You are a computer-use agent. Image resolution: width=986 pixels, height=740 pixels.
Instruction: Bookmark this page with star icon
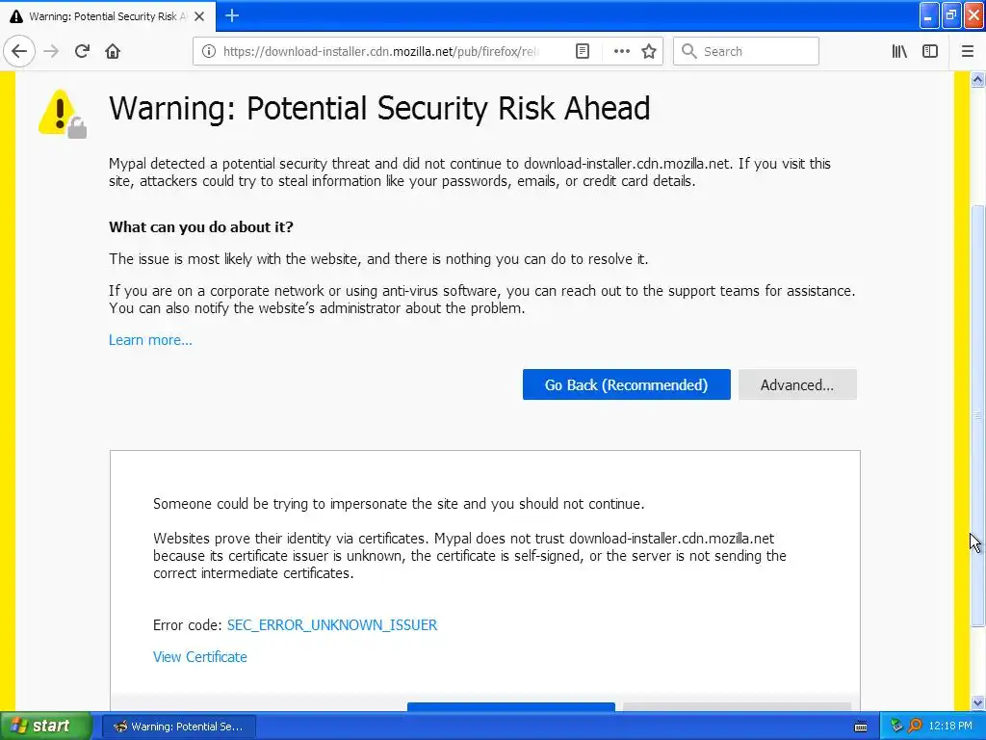click(x=649, y=51)
